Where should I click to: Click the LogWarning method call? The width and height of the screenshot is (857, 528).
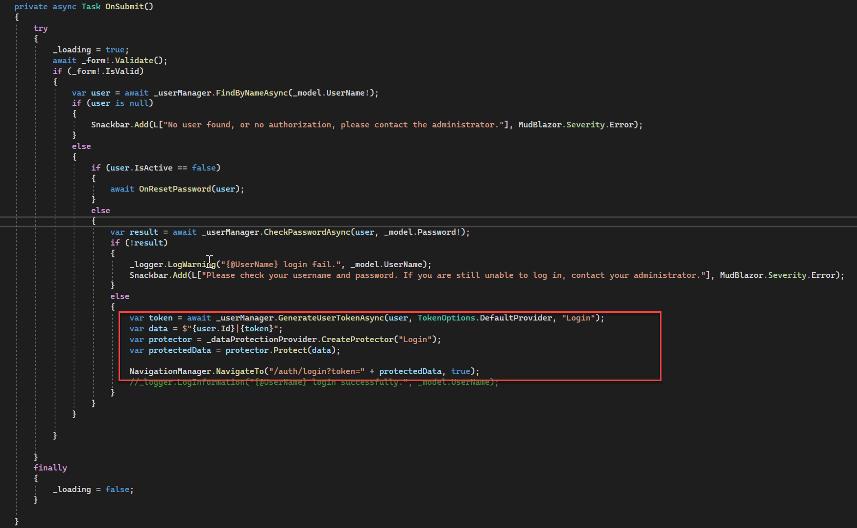click(x=191, y=265)
